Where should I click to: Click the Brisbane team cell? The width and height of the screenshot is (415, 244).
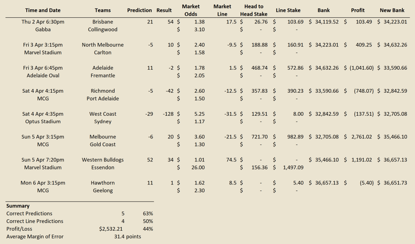point(103,22)
